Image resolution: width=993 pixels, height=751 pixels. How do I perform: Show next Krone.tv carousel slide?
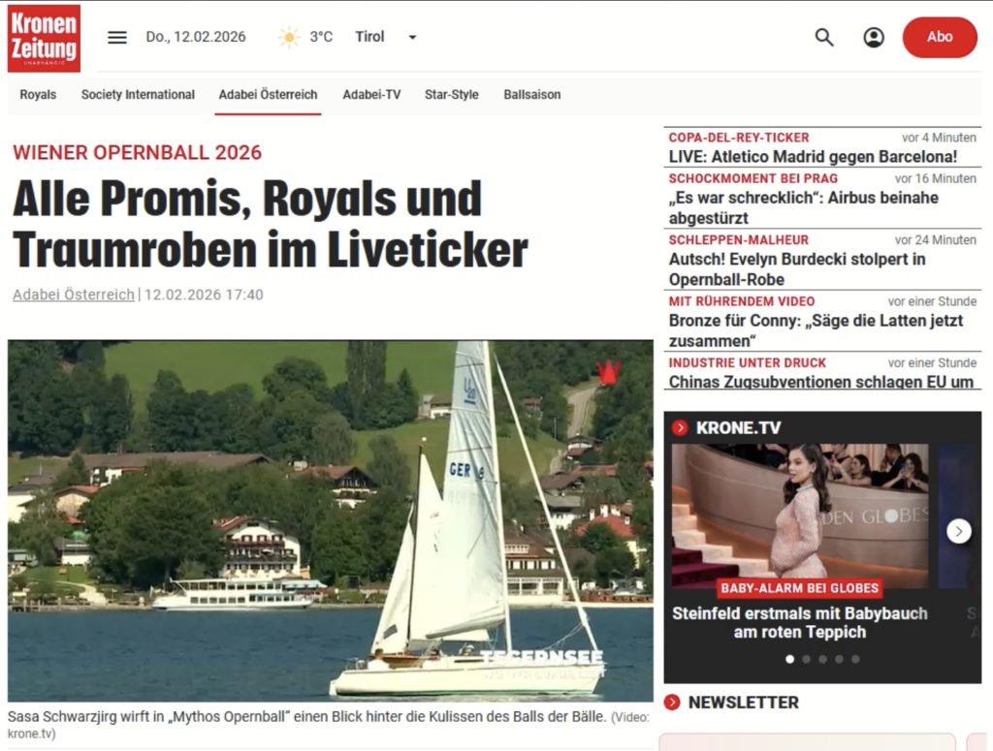click(958, 531)
